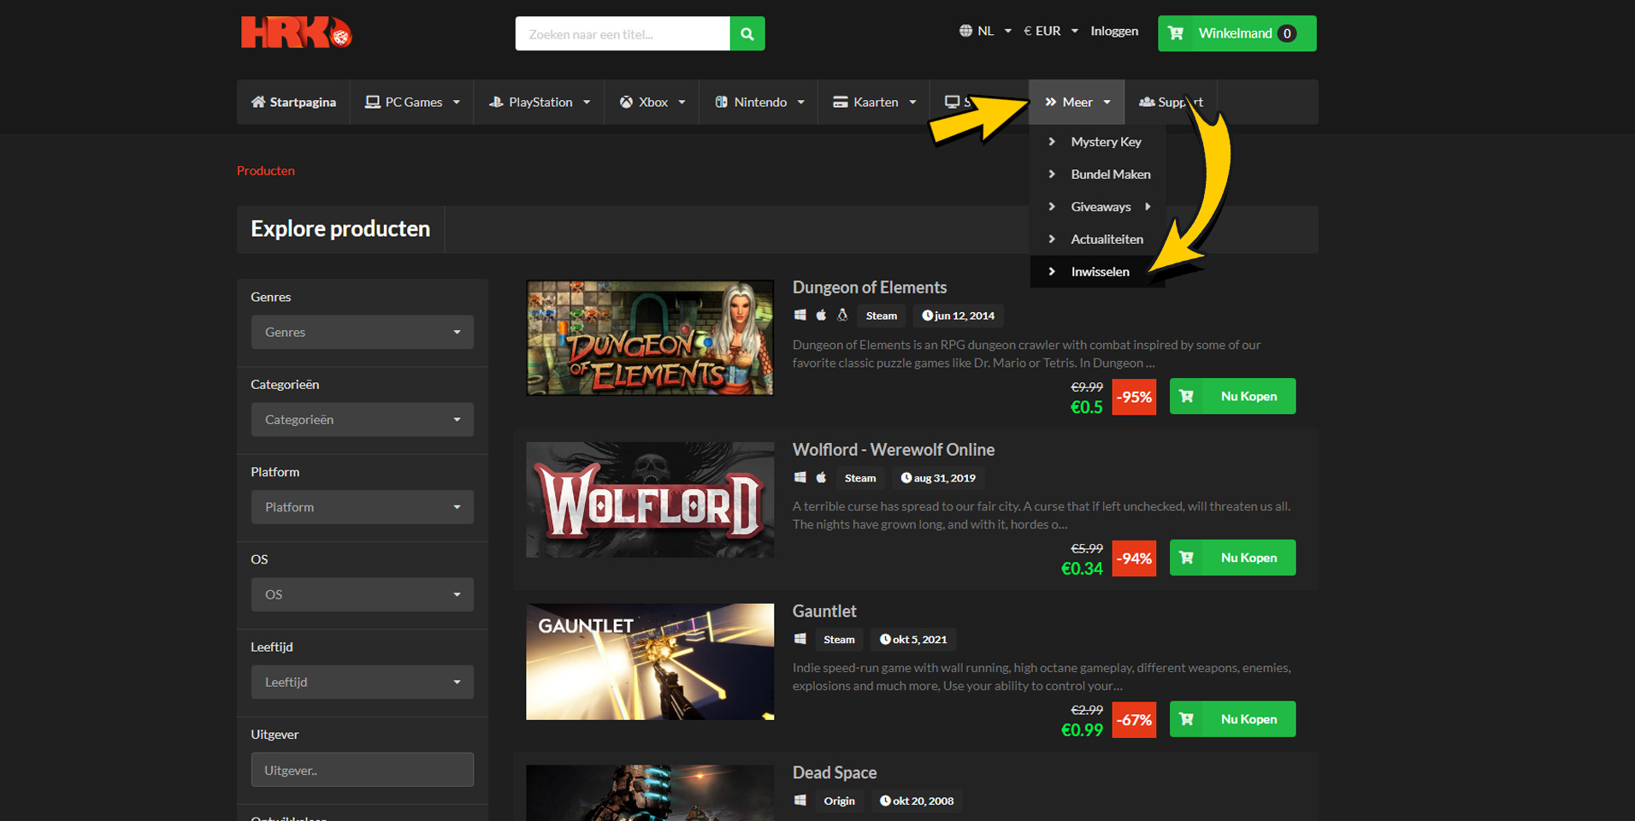
Task: Click the HRK logo
Action: tap(295, 33)
